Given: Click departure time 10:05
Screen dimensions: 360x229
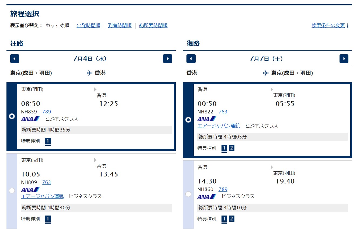Looking at the screenshot, I should pos(31,175).
